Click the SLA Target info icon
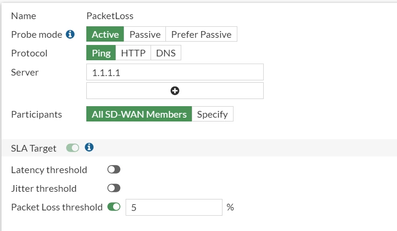This screenshot has width=397, height=231. tap(89, 147)
